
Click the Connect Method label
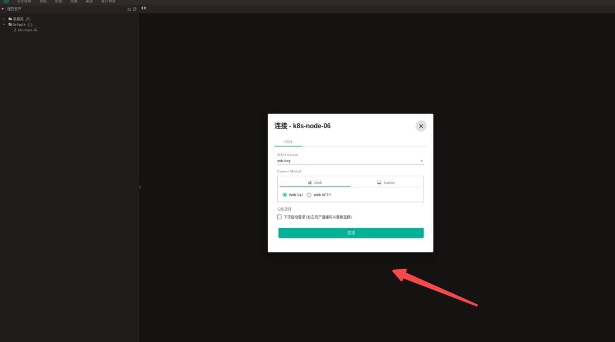pyautogui.click(x=289, y=171)
